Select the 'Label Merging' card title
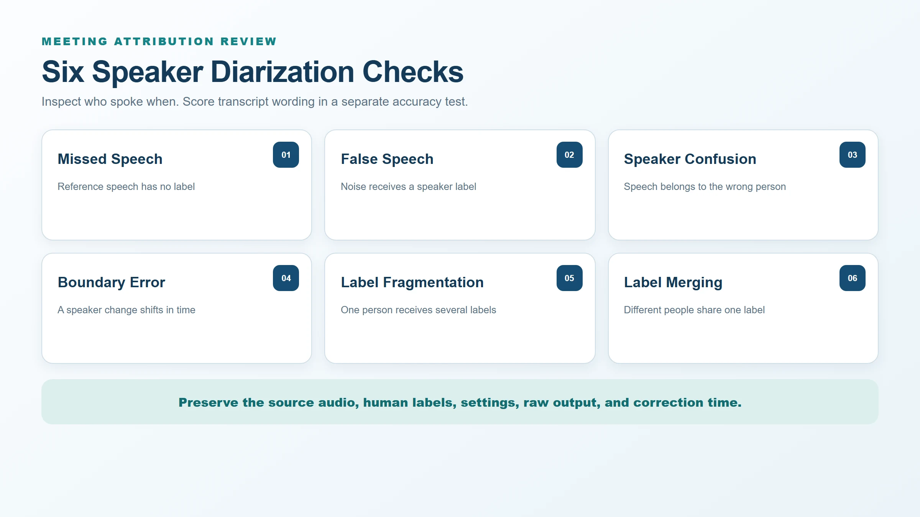This screenshot has height=517, width=920. 673,282
